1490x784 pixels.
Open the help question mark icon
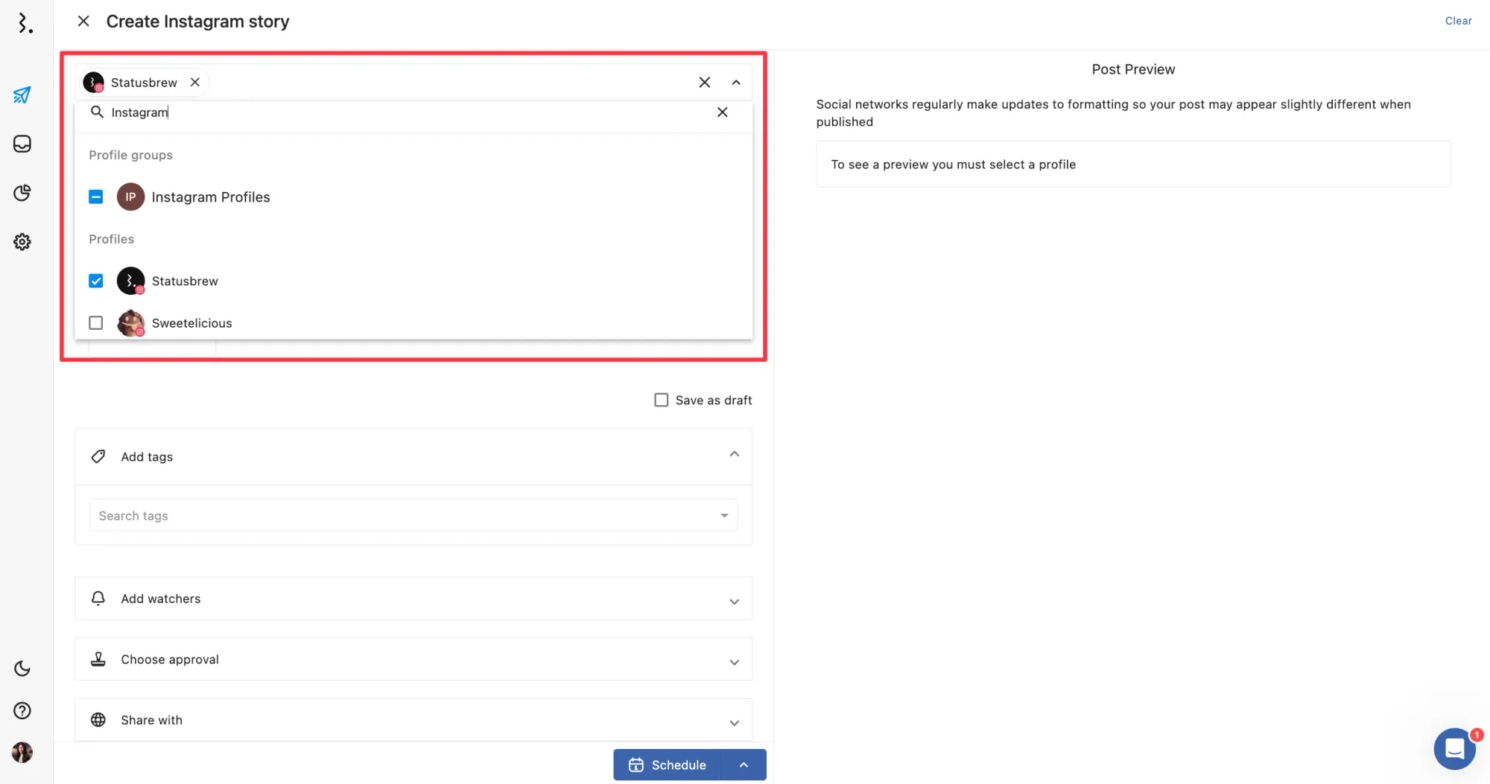pos(22,710)
